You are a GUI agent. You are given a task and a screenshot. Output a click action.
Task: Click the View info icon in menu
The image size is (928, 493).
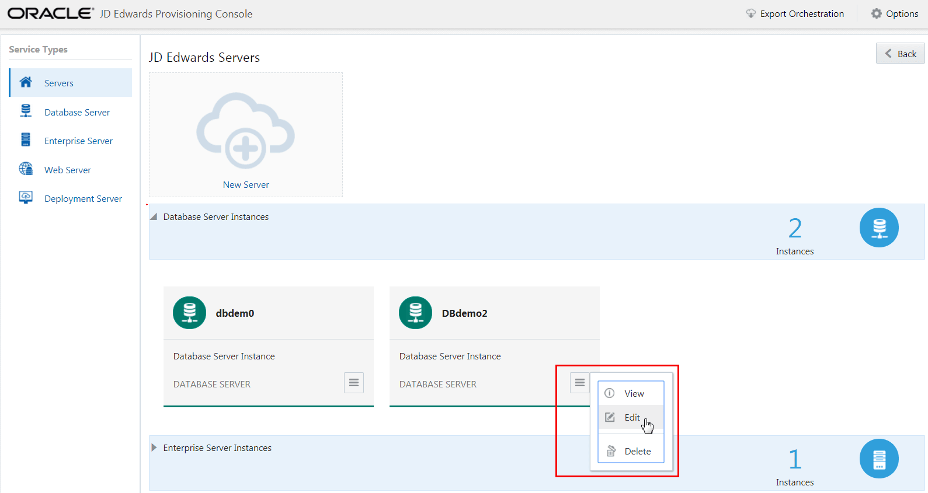coord(610,393)
